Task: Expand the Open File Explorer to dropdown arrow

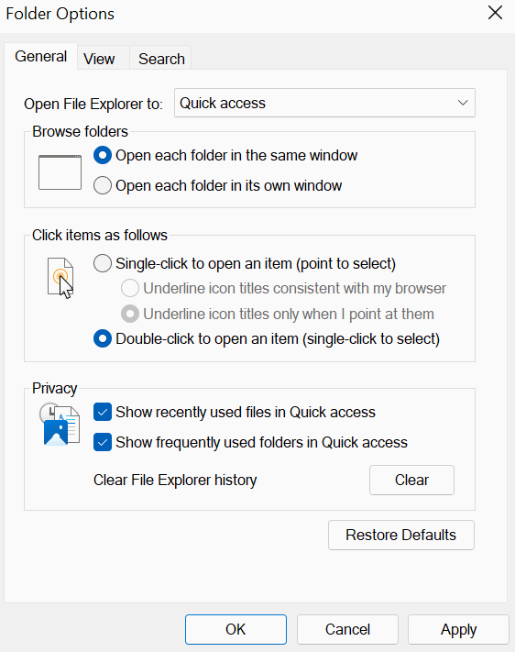Action: (x=463, y=103)
